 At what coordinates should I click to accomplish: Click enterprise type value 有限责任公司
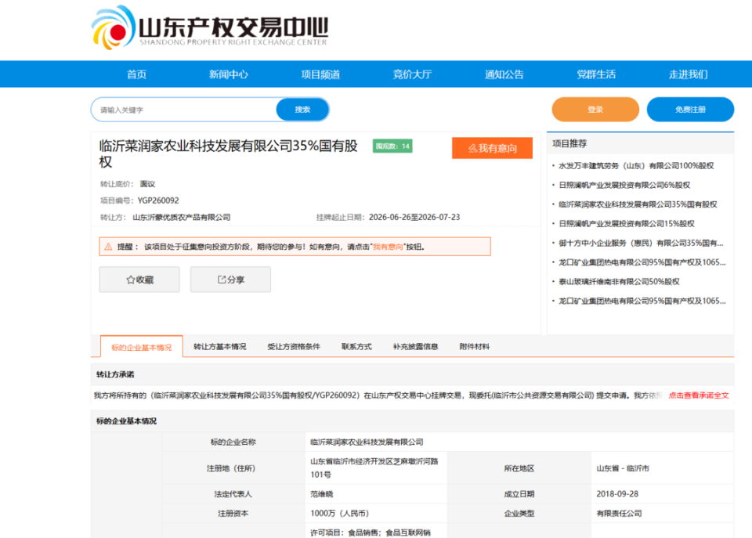tap(619, 514)
